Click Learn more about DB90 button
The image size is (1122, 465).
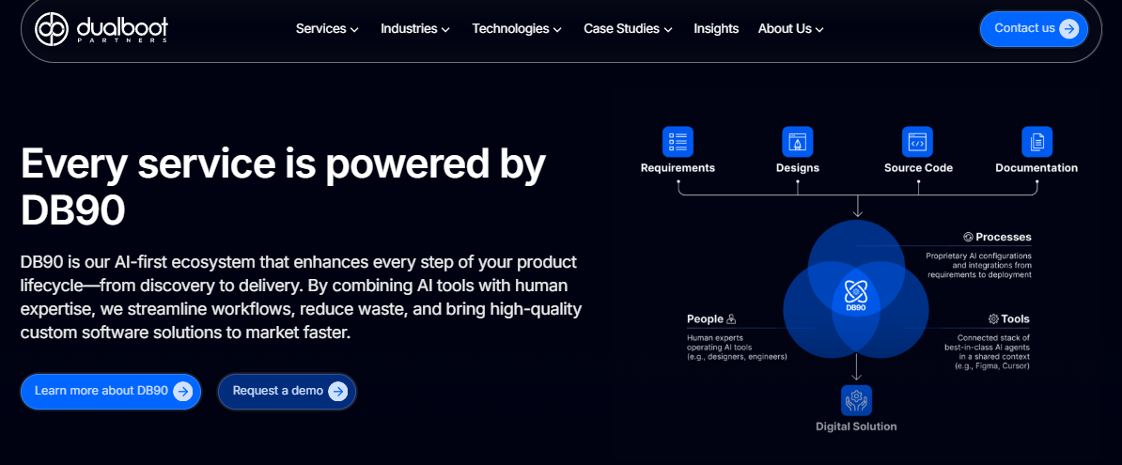pyautogui.click(x=111, y=392)
